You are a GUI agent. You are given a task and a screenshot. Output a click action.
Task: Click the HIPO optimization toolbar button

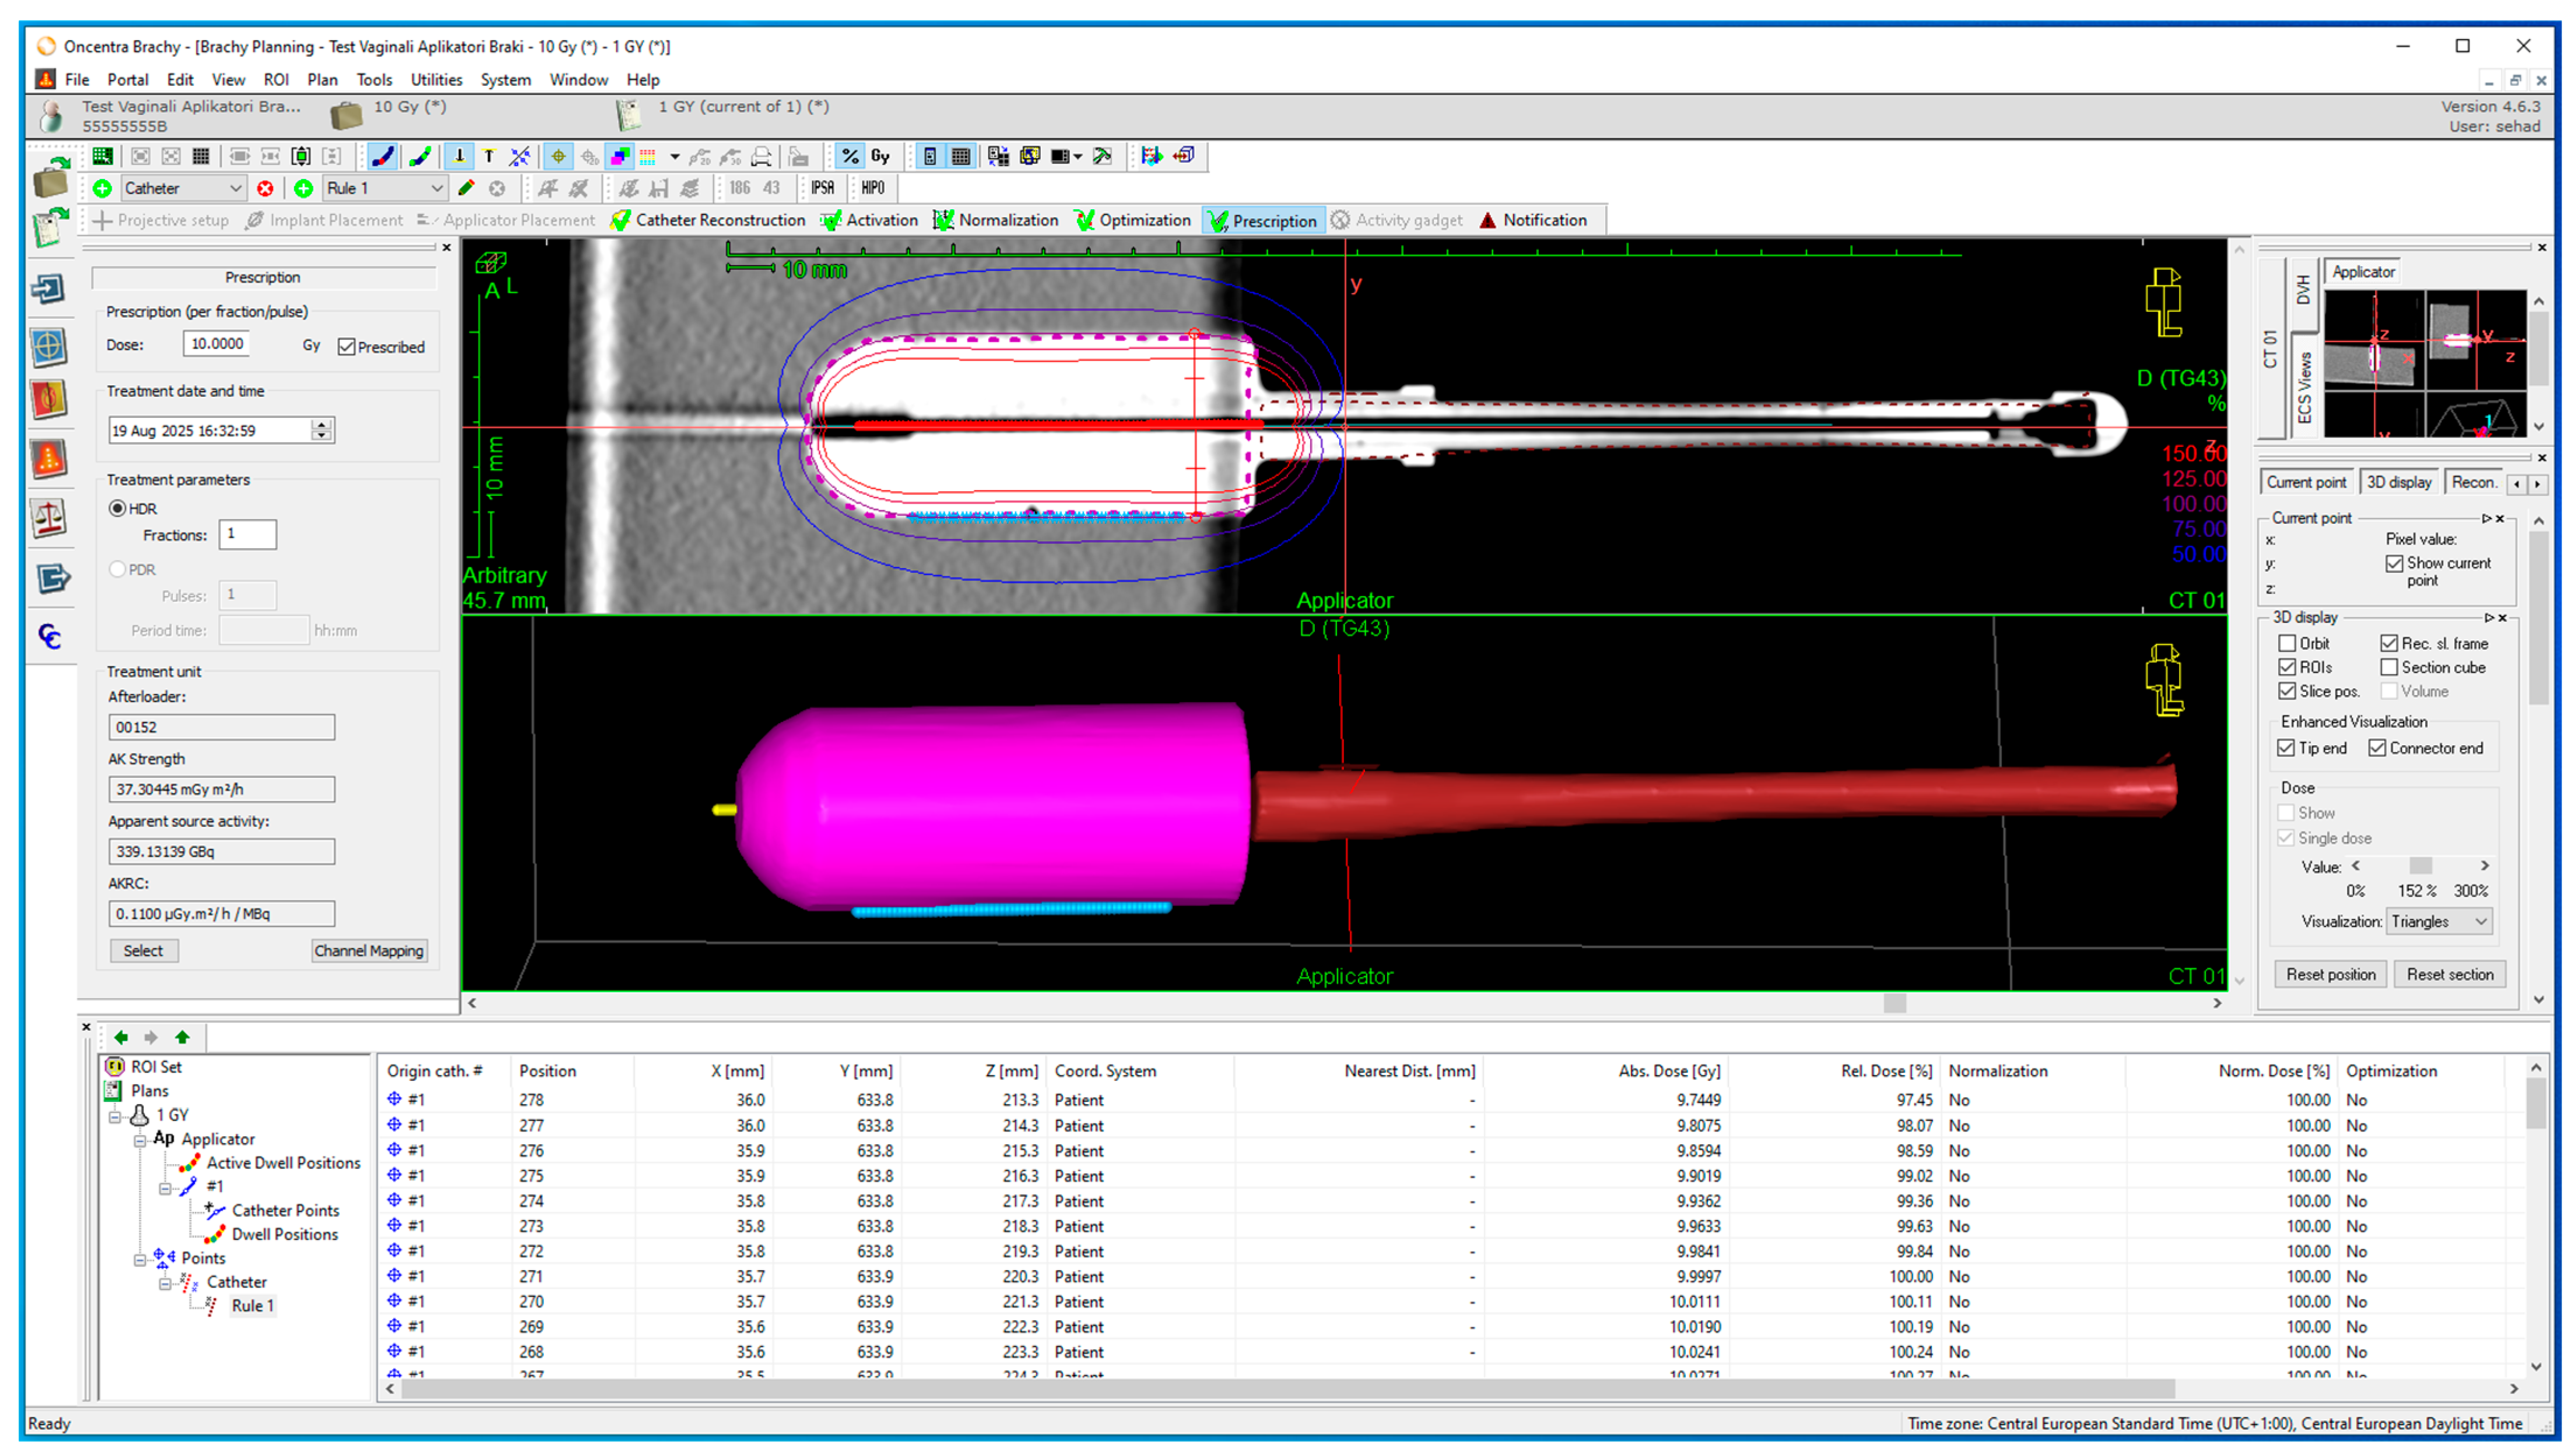coord(873,188)
